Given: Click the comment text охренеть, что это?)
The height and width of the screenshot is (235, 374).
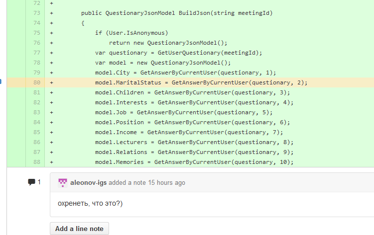Looking at the screenshot, I should tap(90, 204).
